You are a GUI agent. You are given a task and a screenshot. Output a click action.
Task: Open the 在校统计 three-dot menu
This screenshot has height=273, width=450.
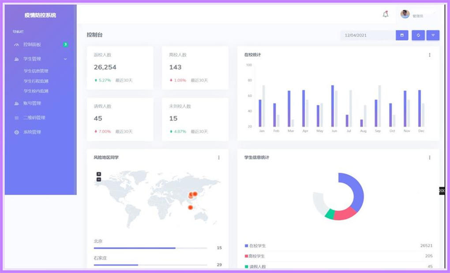[429, 55]
